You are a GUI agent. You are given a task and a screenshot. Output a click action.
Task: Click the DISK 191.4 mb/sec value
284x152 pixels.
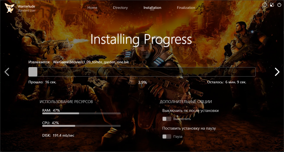tap(63, 135)
